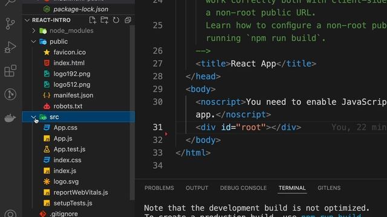Open logo.svg file
387x217 pixels.
click(66, 181)
